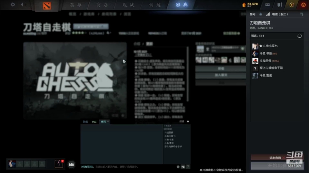309x173 pixels.
Task: Select 穿上内裤给老子滚 in chat member list
Action: pos(173,146)
